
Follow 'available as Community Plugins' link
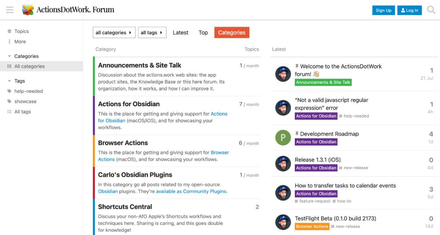coord(192,192)
